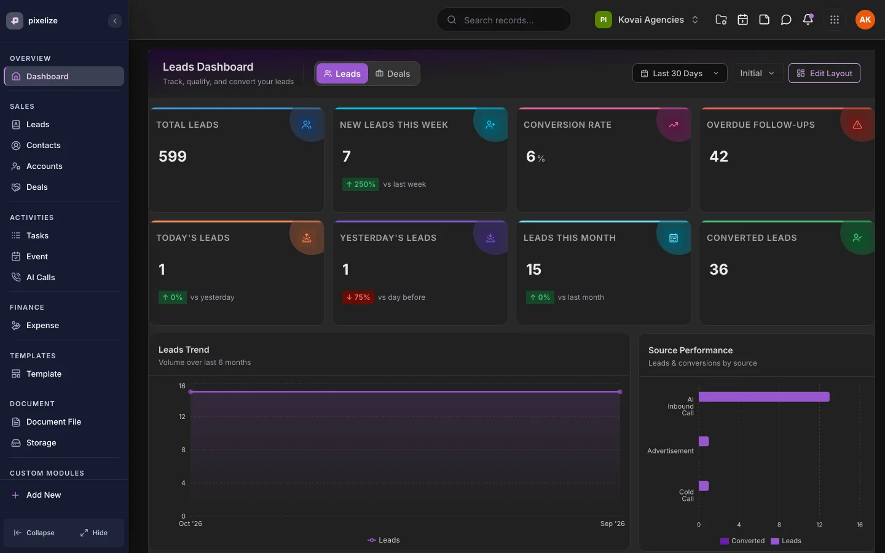Click the Collapse button at sidebar bottom
The height and width of the screenshot is (553, 885).
click(34, 533)
